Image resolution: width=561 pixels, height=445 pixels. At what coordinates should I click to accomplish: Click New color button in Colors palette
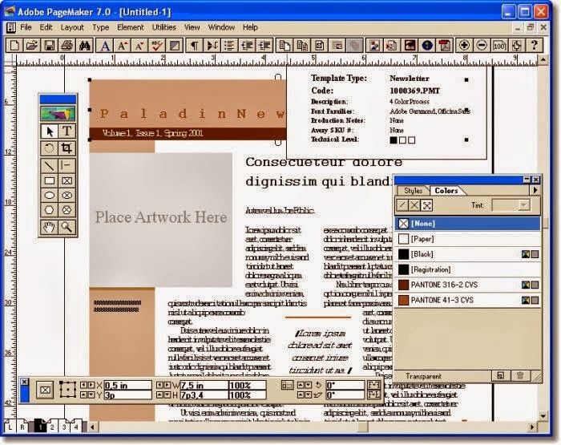(500, 375)
